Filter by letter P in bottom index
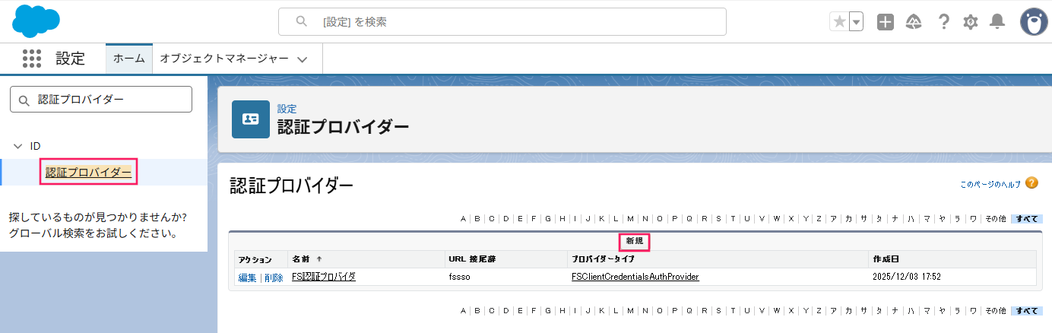The height and width of the screenshot is (333, 1052). [675, 310]
